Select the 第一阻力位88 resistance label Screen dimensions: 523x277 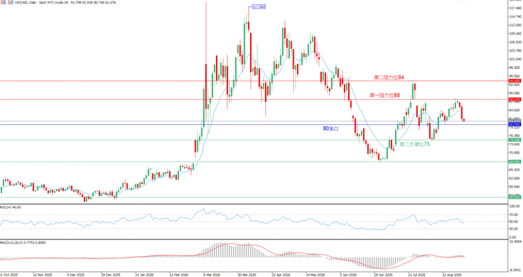[385, 95]
